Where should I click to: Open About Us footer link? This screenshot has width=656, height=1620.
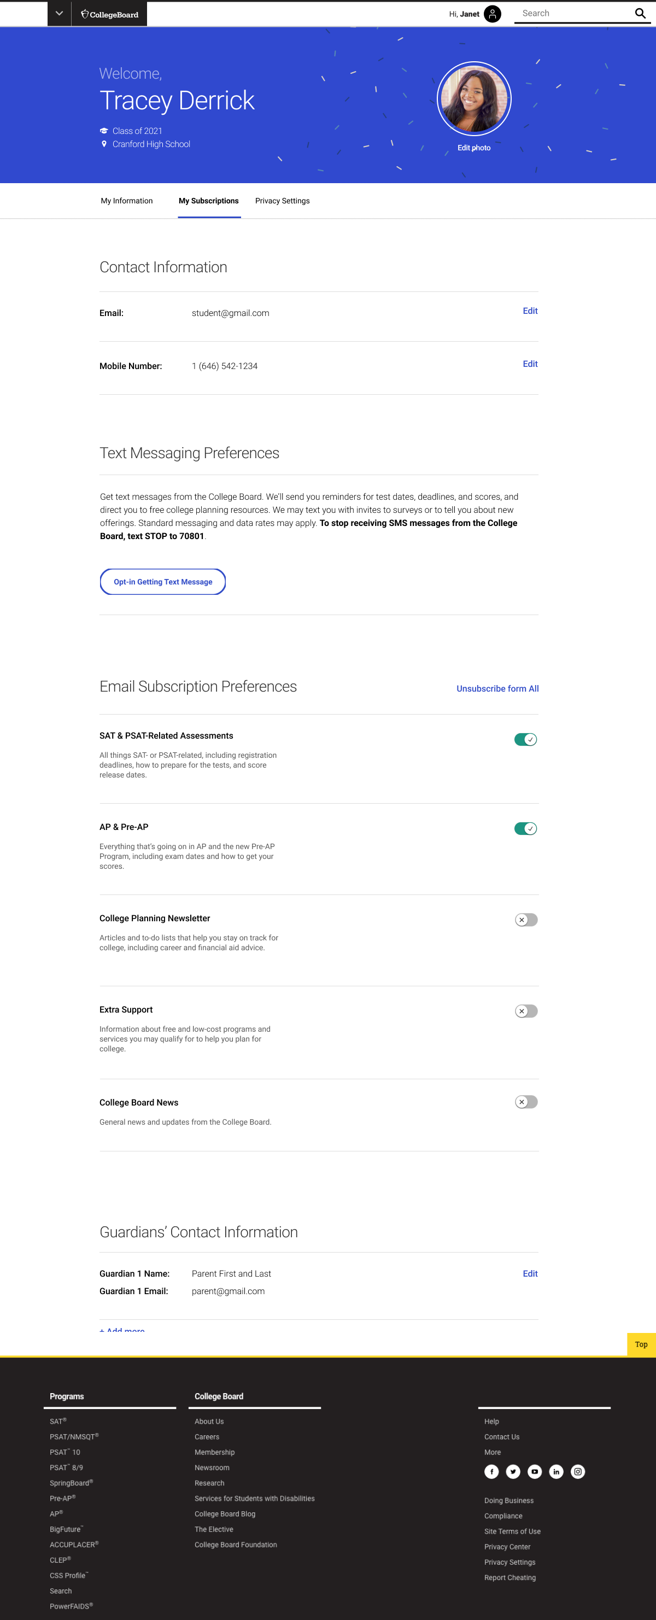[209, 1422]
